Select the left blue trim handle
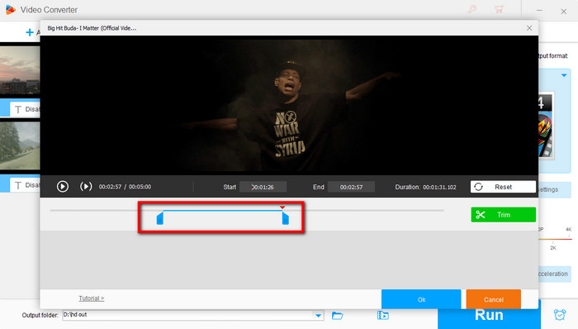 pos(160,218)
